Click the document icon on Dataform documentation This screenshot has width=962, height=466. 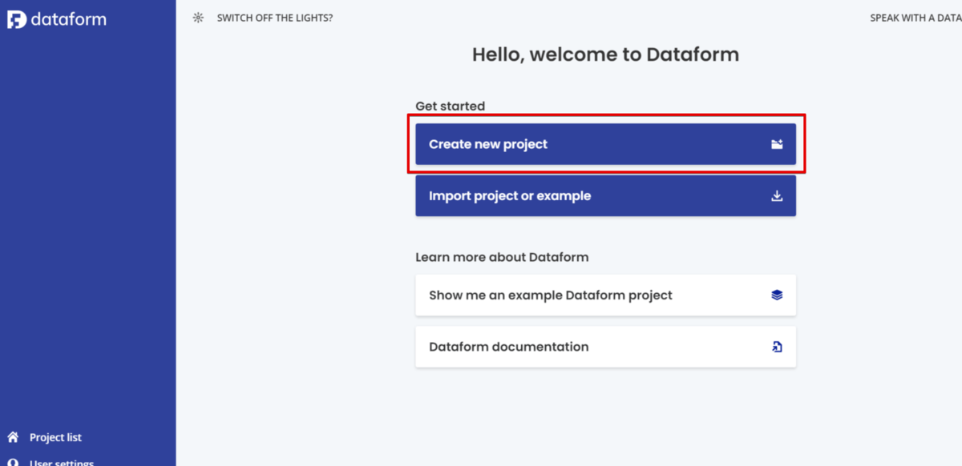776,347
